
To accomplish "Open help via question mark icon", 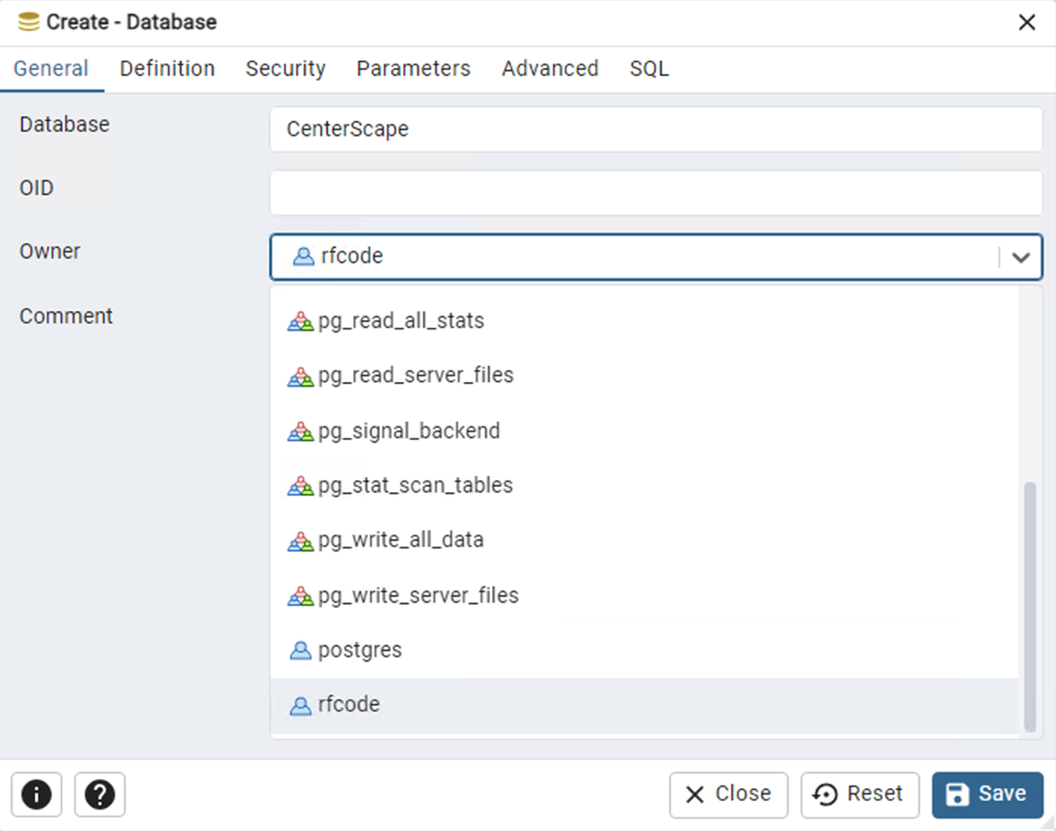I will [x=100, y=795].
